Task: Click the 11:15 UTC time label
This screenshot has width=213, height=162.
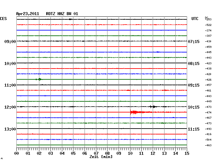Action: tap(194, 129)
